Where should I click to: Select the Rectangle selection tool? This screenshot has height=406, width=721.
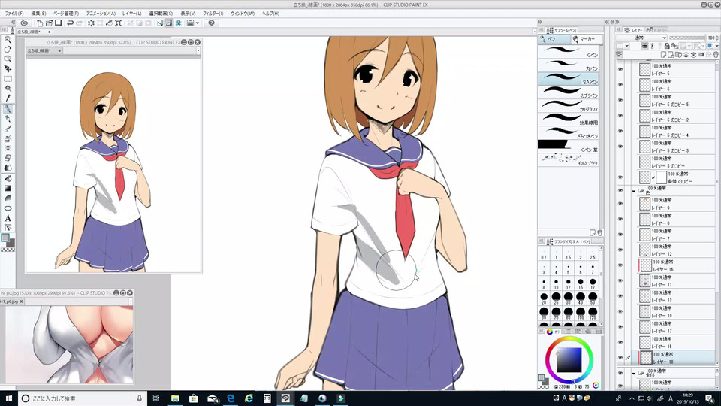(x=8, y=79)
